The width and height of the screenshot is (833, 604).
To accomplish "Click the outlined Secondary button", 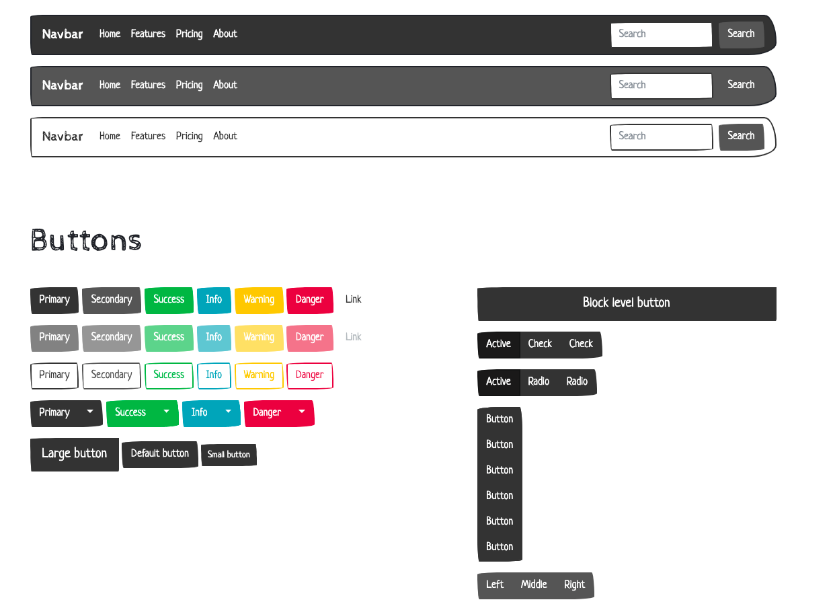I will point(112,376).
